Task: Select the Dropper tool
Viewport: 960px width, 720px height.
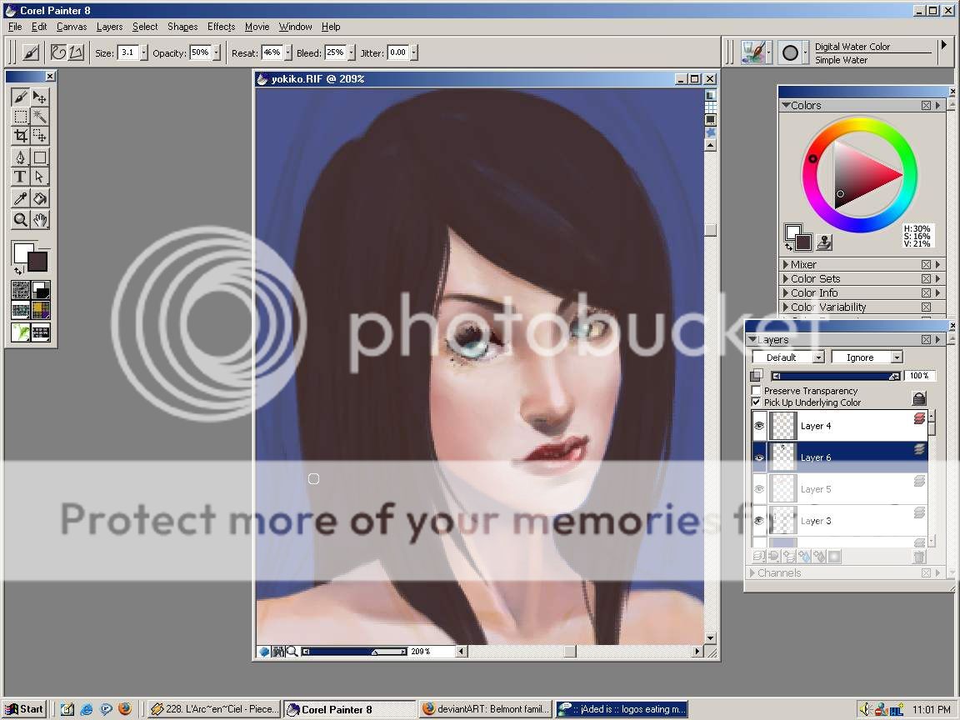Action: click(x=20, y=198)
